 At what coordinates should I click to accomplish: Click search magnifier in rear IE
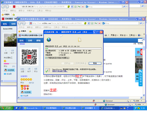click(x=124, y=7)
